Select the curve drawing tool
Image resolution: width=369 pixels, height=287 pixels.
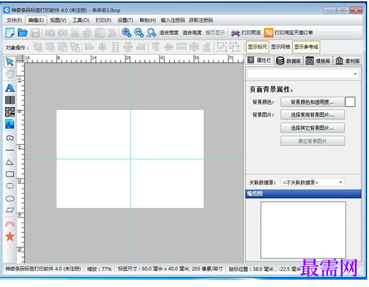10,138
